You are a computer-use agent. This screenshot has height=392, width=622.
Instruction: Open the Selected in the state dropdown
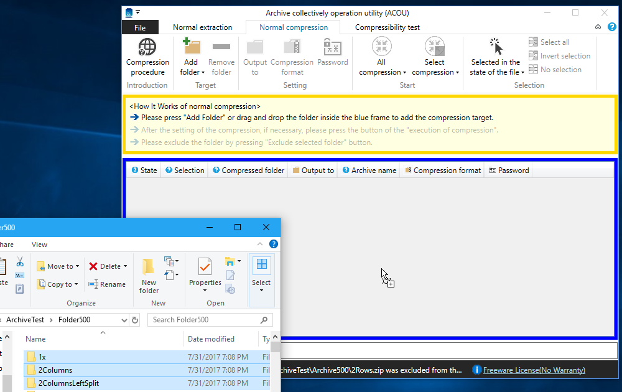[x=496, y=67]
